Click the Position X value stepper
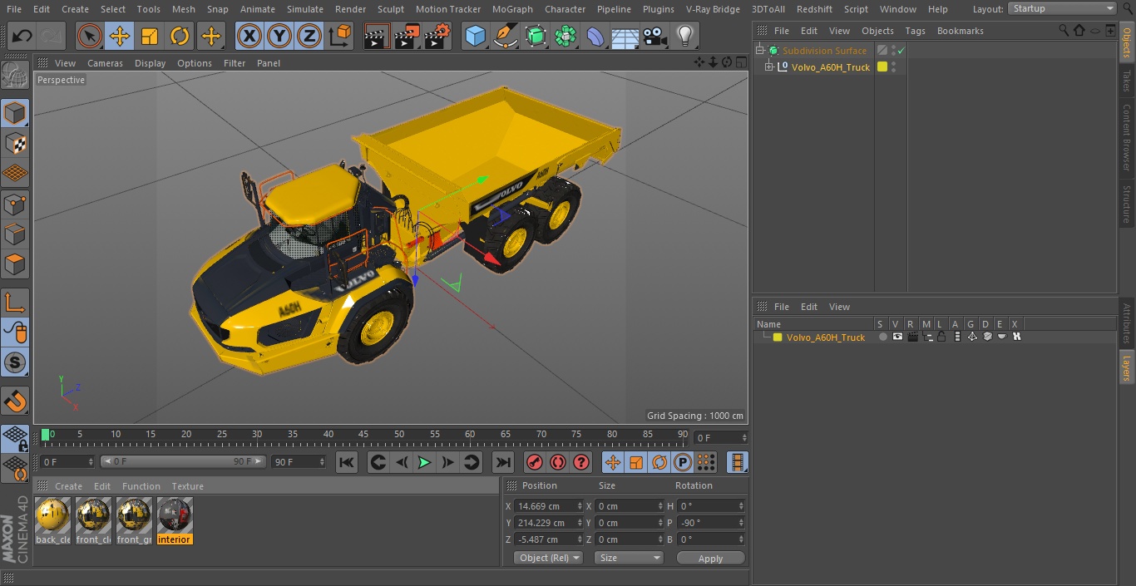Screen dimensions: 1136x586 tap(580, 506)
